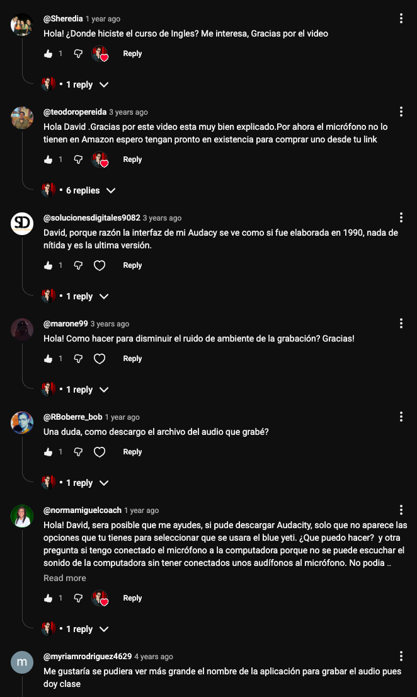Heart the @marone99 comment

pyautogui.click(x=100, y=359)
